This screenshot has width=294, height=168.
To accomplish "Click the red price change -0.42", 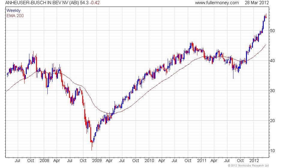I will click(94, 3).
